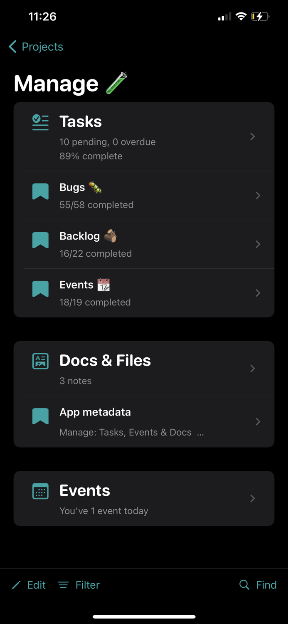The height and width of the screenshot is (624, 288).
Task: Open the Events section showing today's event
Action: pos(85,491)
